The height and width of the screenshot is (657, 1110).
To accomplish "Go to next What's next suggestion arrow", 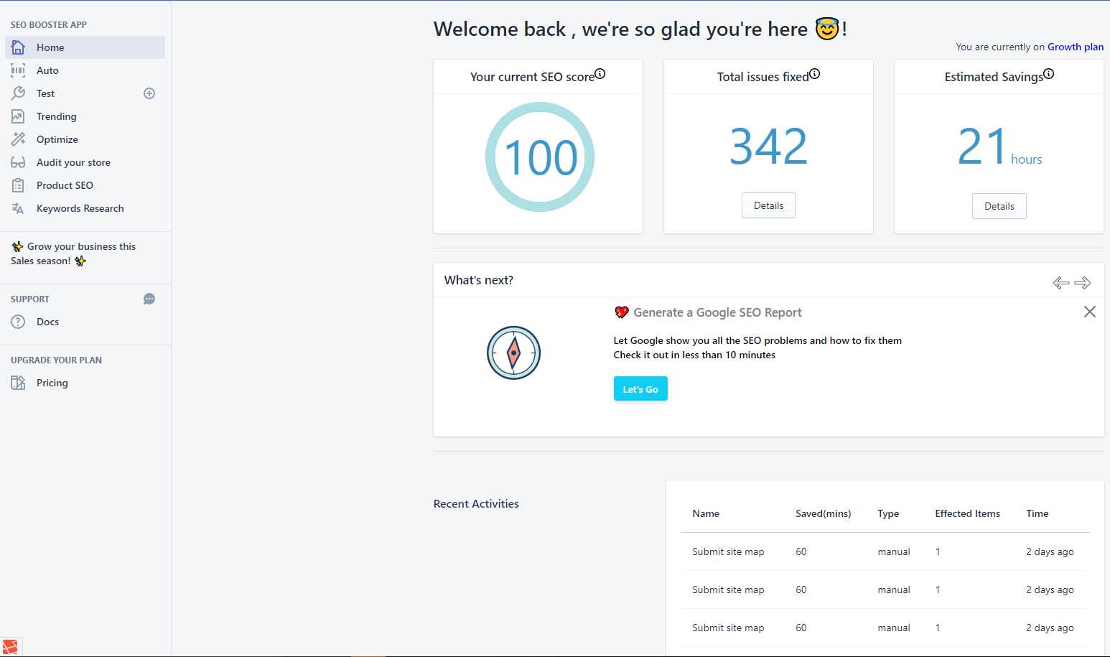I will click(1083, 283).
